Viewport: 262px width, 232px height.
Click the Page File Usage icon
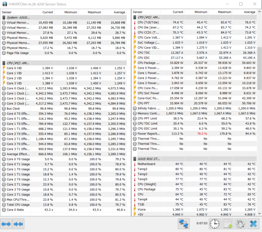(4, 53)
